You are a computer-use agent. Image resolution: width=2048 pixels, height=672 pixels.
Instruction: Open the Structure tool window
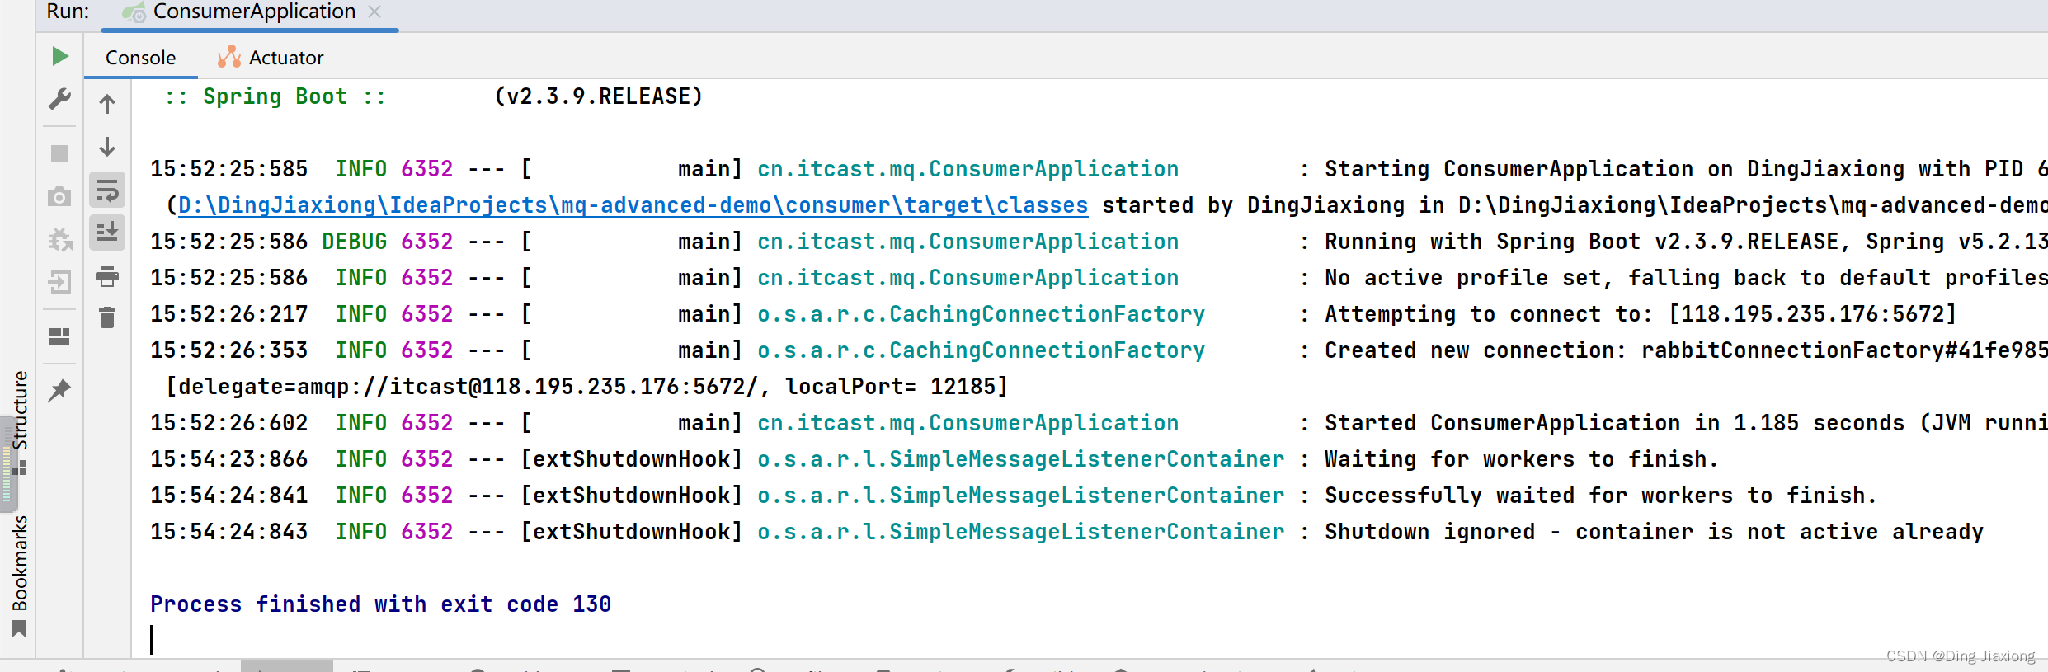[18, 421]
